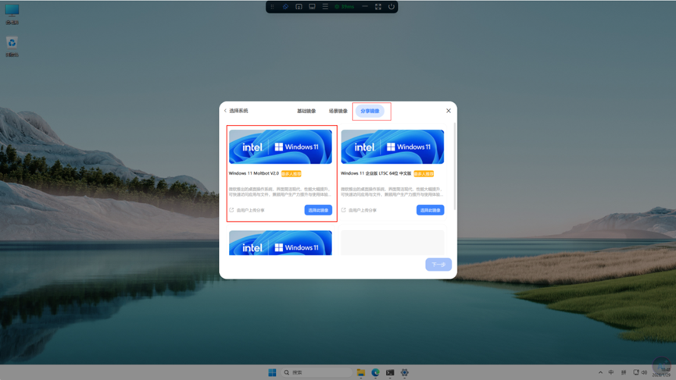Click the power icon in remote toolbar
This screenshot has height=380, width=676.
(x=392, y=6)
